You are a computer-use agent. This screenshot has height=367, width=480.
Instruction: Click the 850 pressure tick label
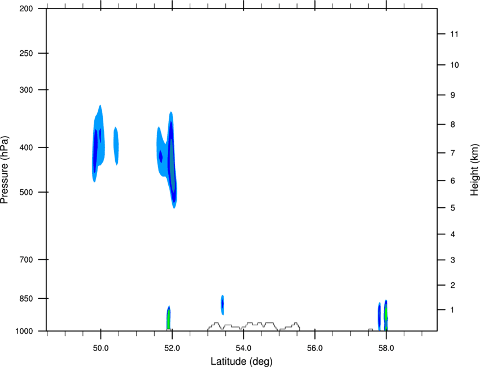point(26,299)
